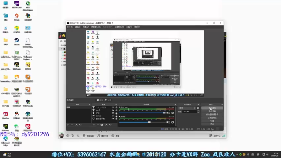Toggle lock on the 显示器采集 source

point(116,119)
